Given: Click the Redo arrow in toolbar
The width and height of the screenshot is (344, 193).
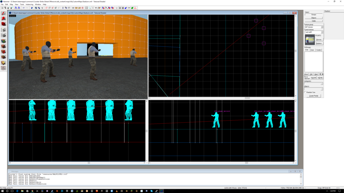Looking at the screenshot, I should [x=27, y=8].
